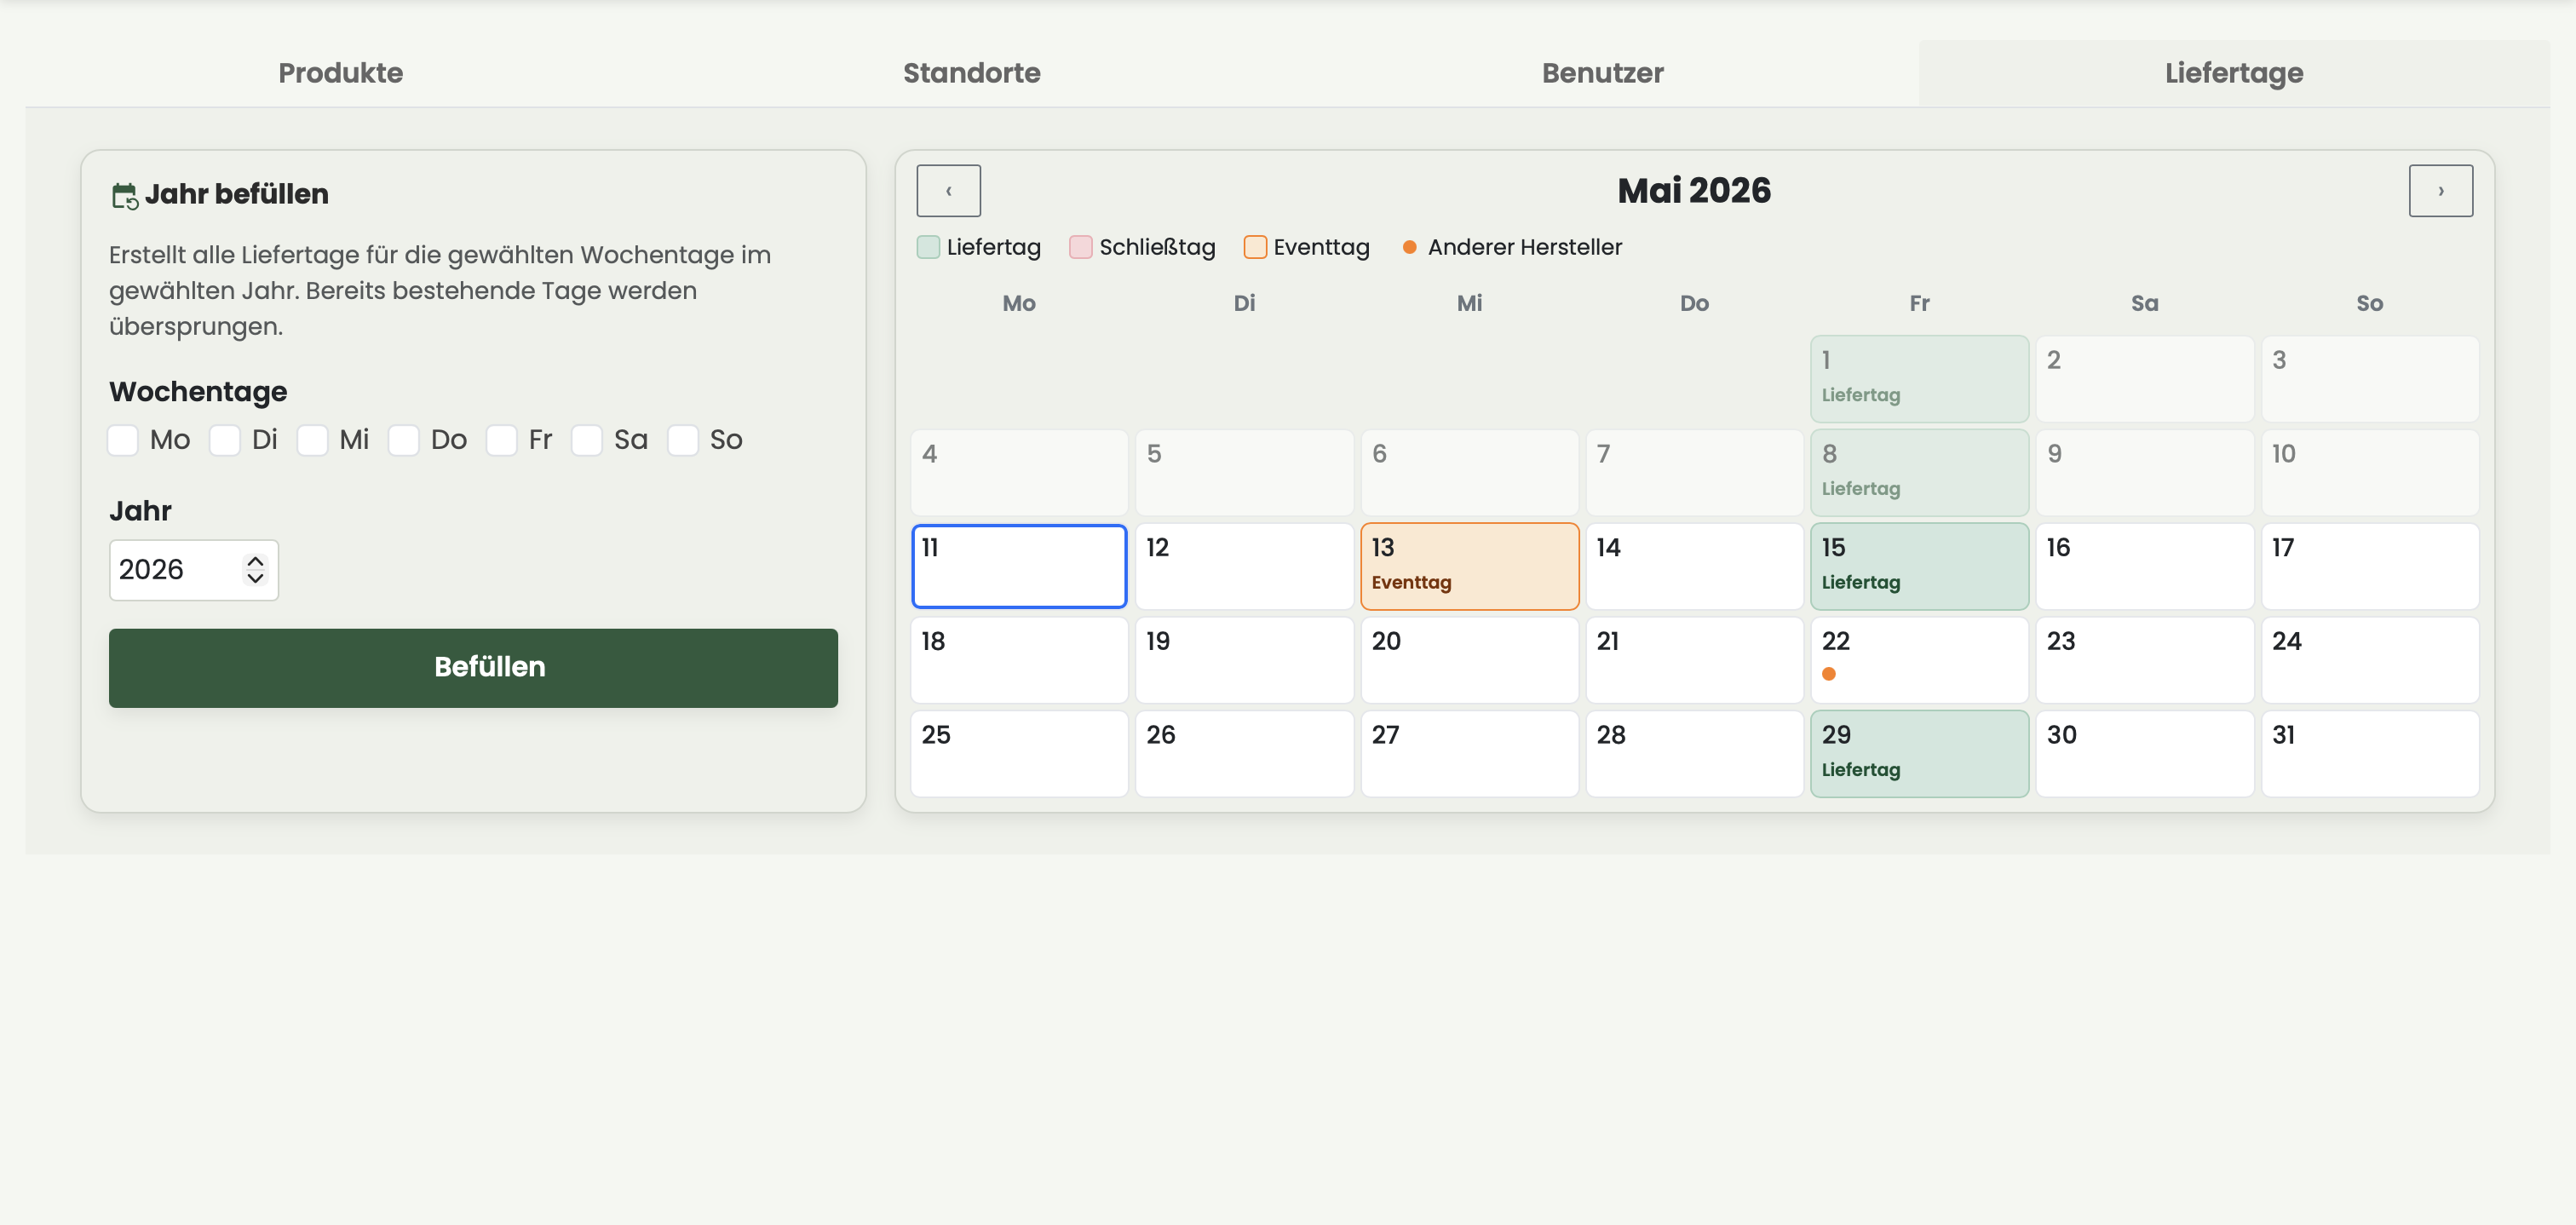
Task: Select May 15 Liefertag cell
Action: coord(1919,566)
